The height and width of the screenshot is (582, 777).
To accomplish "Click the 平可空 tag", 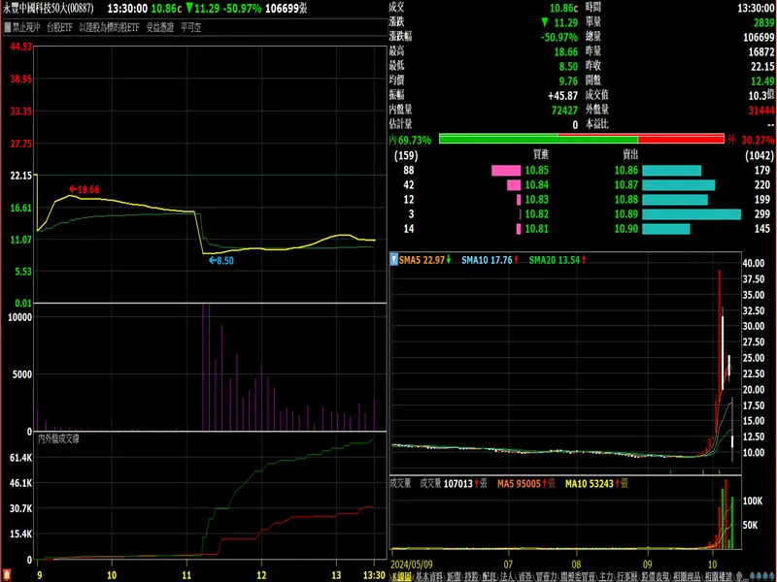I will [x=190, y=28].
